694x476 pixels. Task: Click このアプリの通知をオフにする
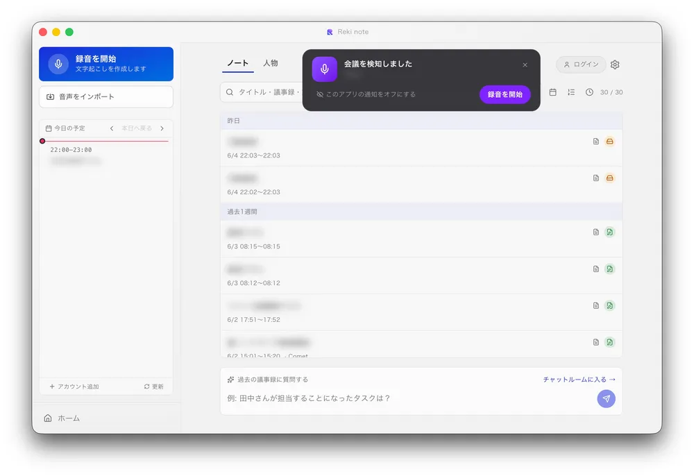point(366,94)
